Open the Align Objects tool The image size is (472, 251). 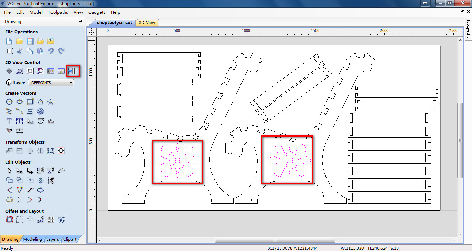pyautogui.click(x=61, y=151)
